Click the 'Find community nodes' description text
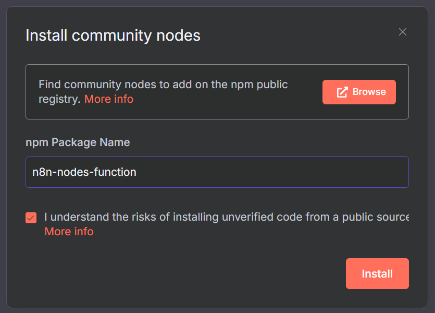Image resolution: width=435 pixels, height=313 pixels. coord(163,92)
